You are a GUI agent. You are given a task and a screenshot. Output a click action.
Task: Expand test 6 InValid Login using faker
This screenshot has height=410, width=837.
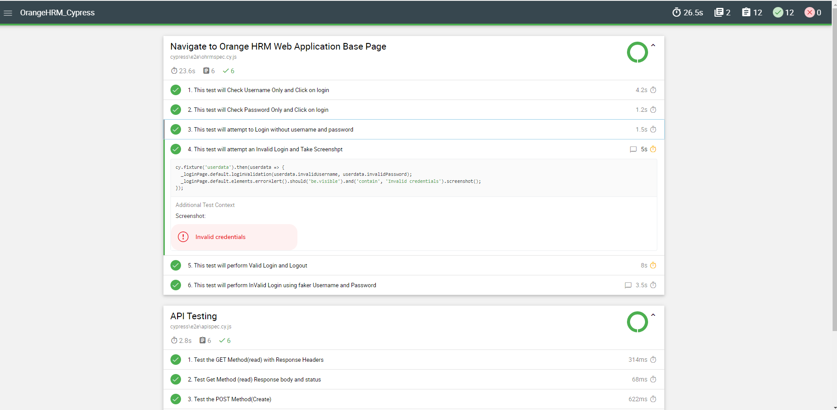point(414,285)
